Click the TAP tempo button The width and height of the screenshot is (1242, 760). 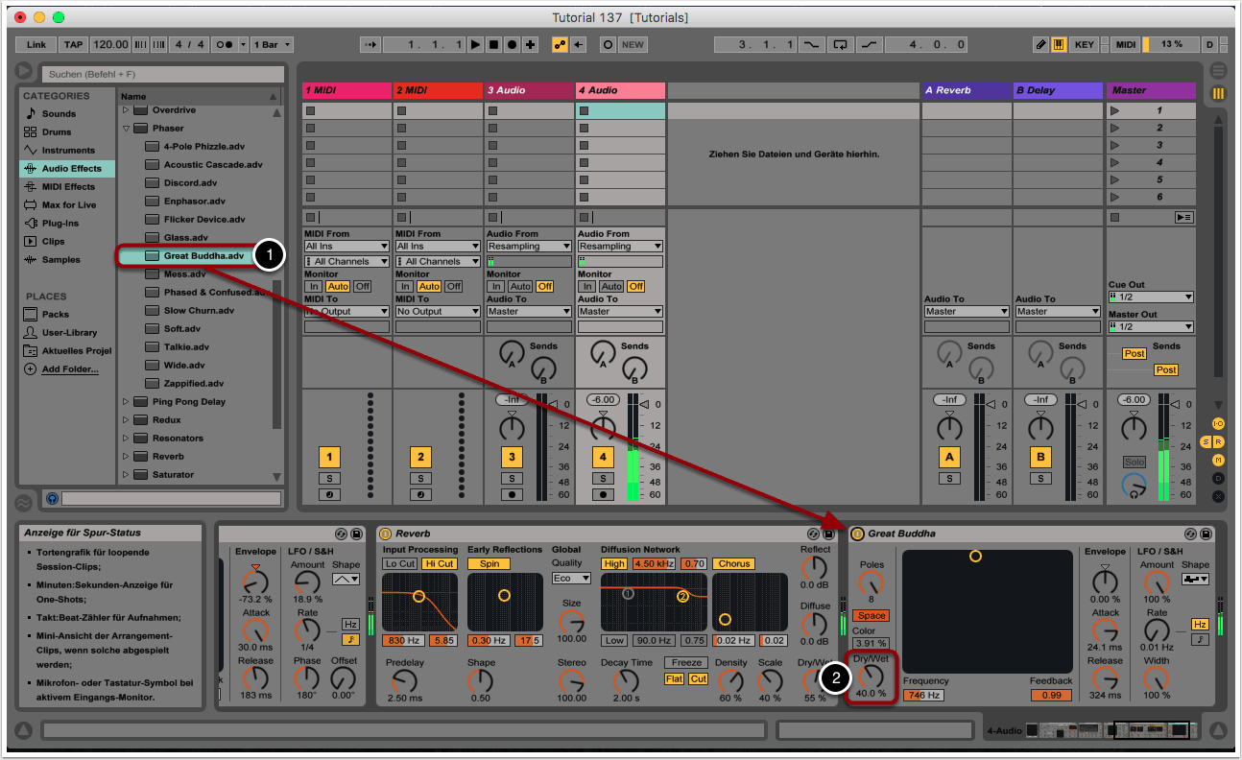(x=74, y=44)
